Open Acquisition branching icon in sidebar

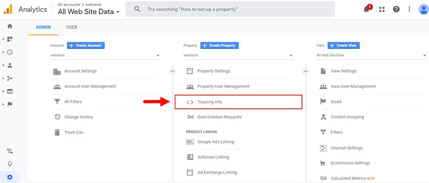click(10, 78)
